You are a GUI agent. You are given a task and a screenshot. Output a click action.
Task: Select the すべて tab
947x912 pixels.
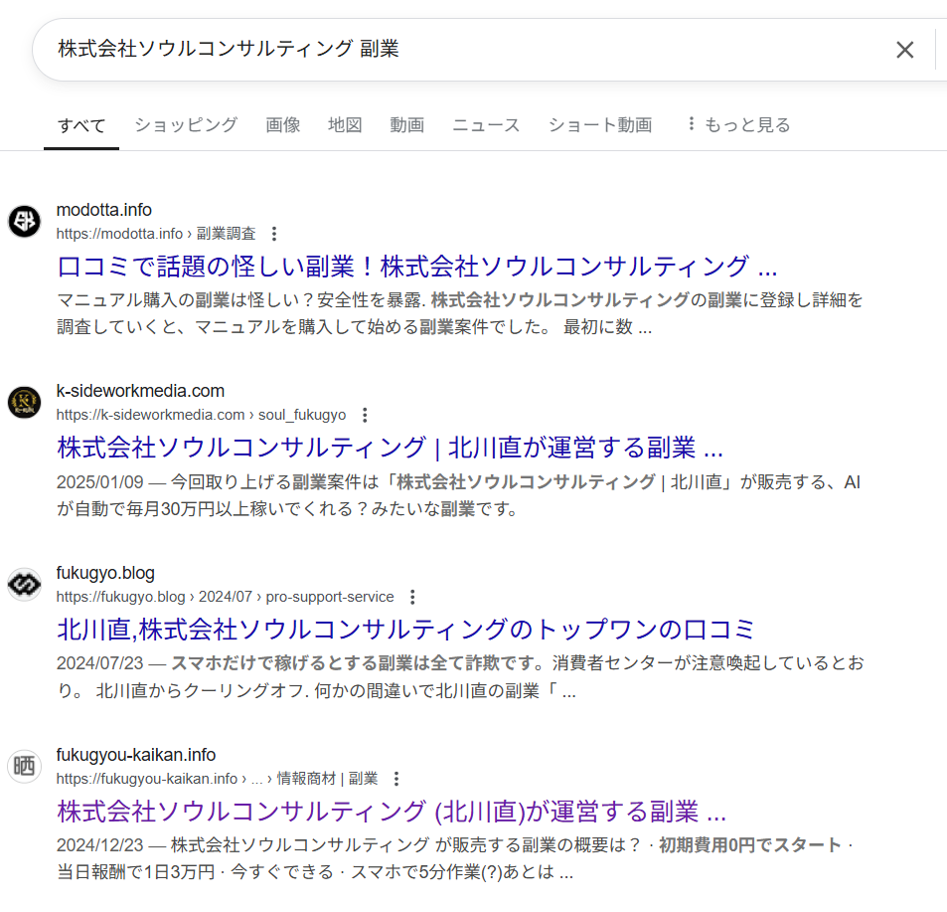click(x=81, y=125)
